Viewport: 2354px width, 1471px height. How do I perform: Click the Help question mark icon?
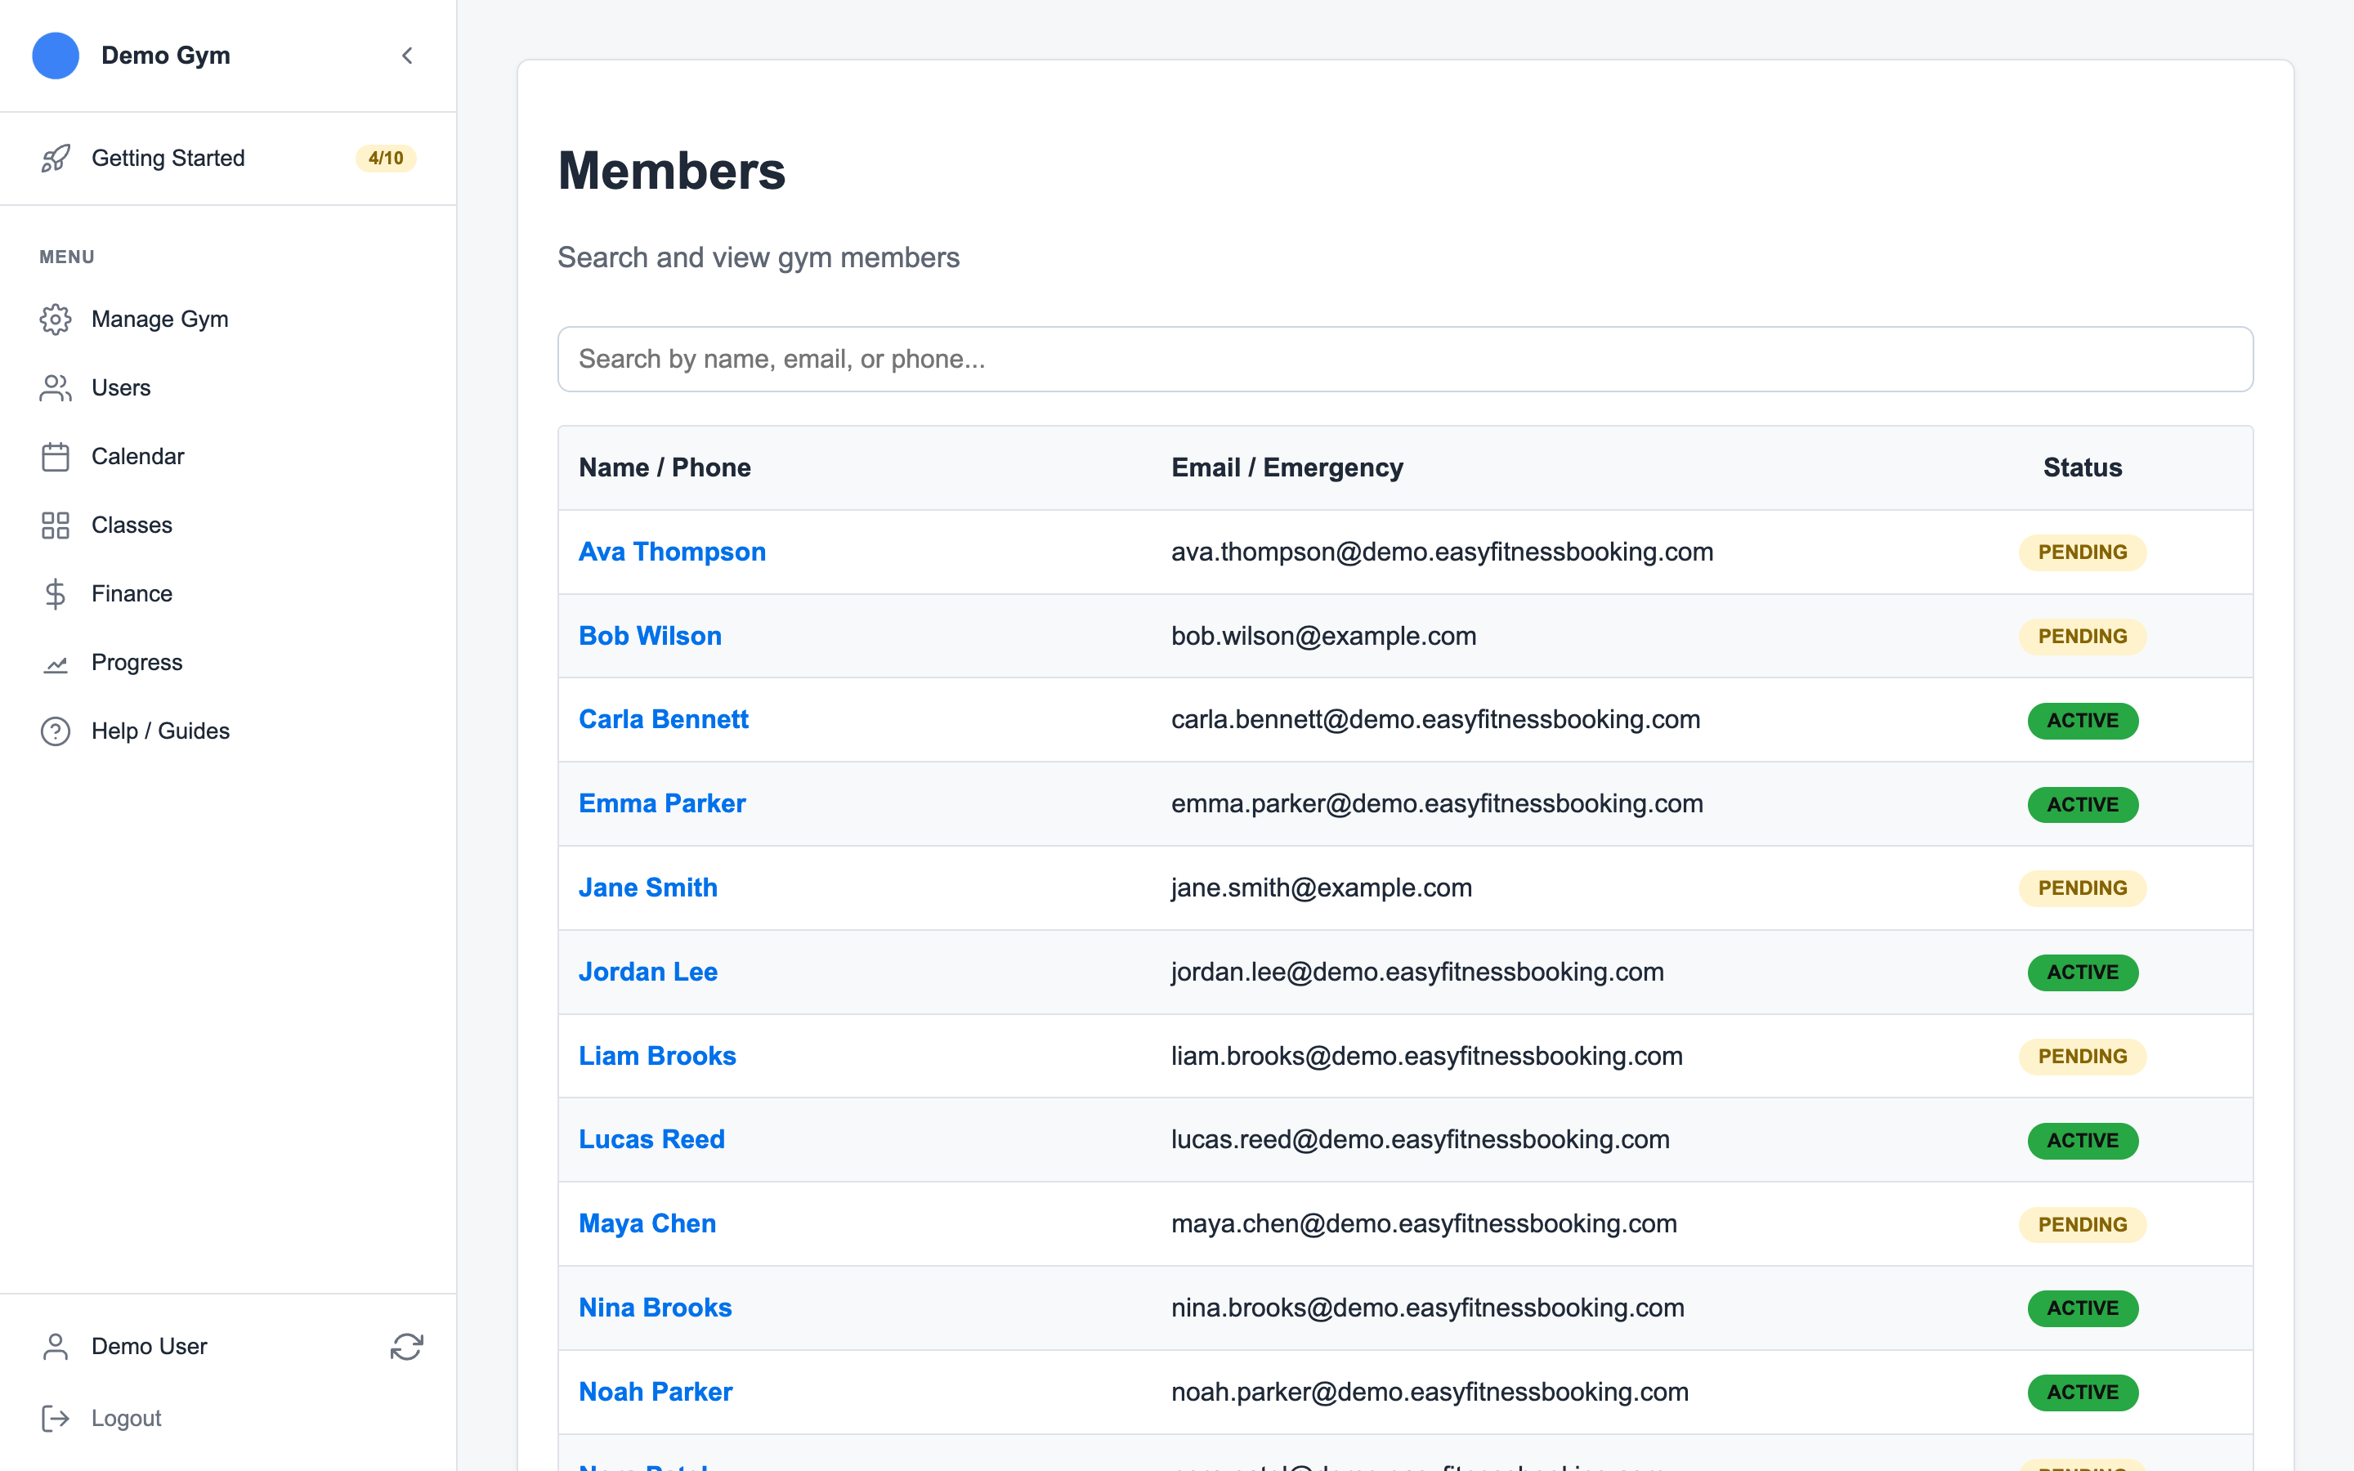[x=56, y=731]
